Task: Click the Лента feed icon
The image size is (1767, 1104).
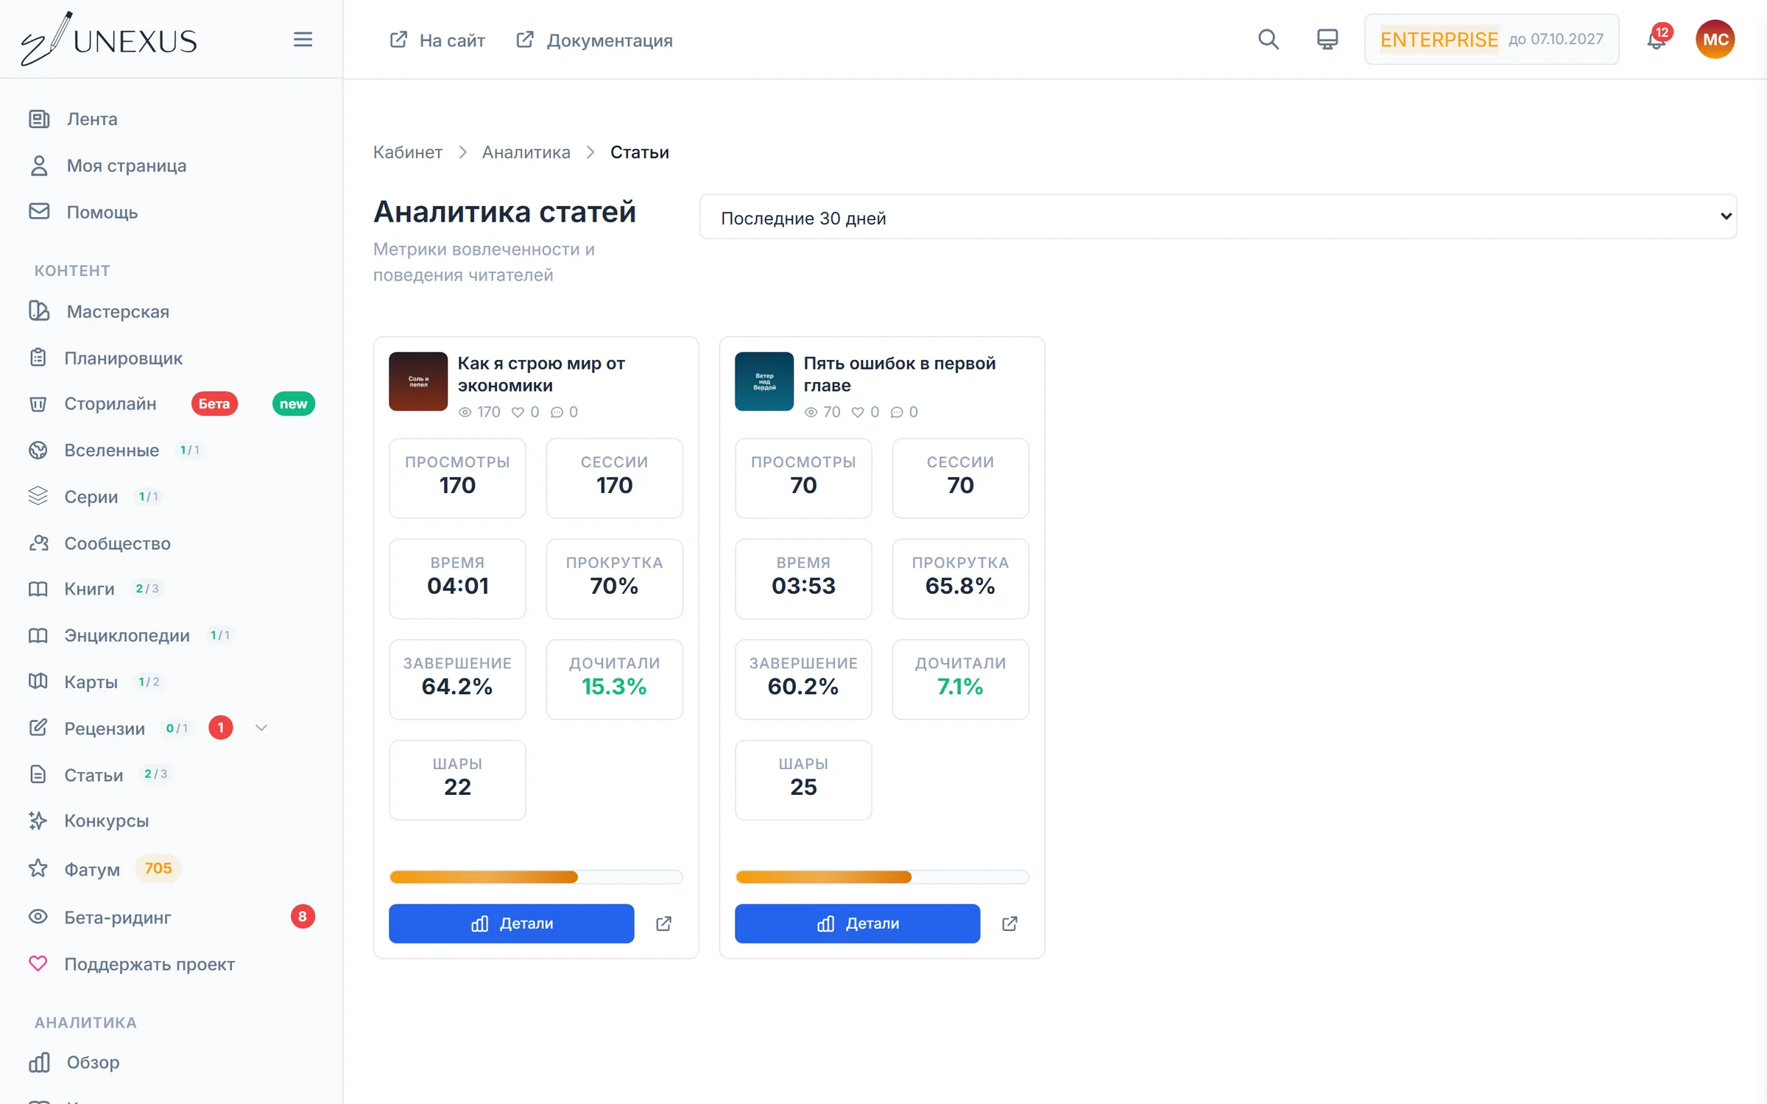Action: click(39, 118)
